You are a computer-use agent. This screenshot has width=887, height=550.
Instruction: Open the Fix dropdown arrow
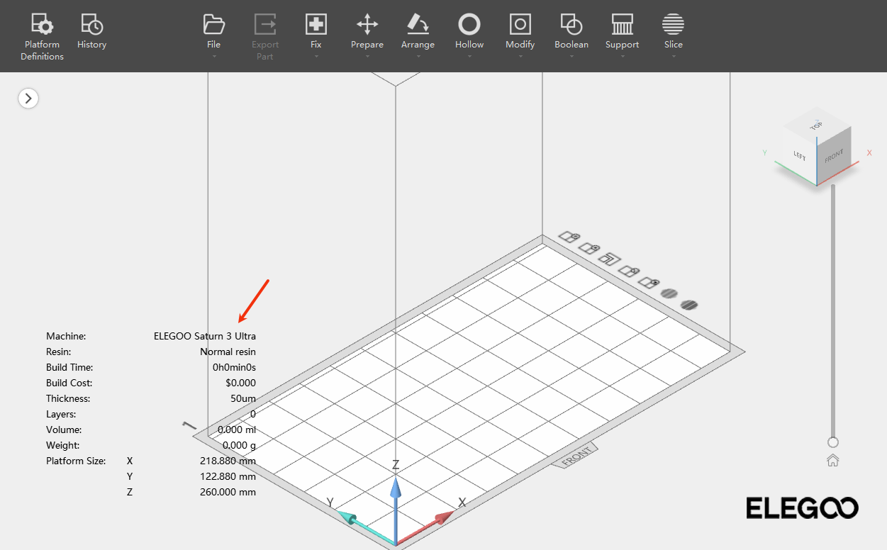pyautogui.click(x=316, y=56)
